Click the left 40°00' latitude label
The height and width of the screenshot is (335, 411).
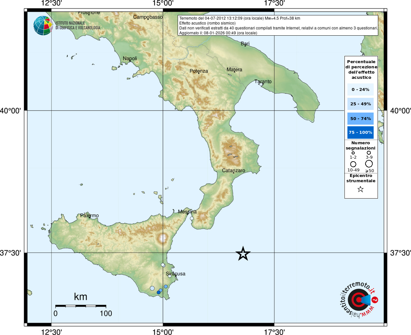[10, 111]
